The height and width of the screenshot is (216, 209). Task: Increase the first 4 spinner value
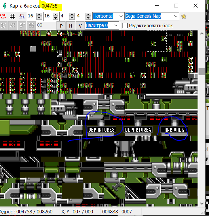pyautogui.click(x=72, y=14)
